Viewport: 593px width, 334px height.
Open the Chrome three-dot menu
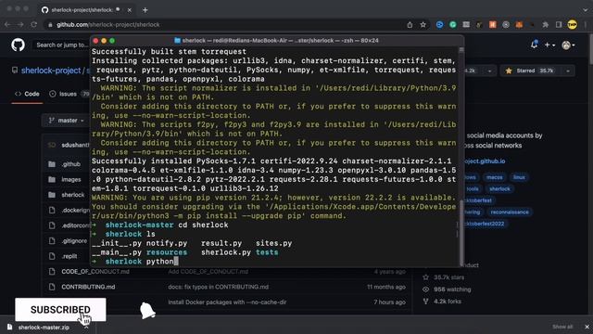tap(585, 25)
